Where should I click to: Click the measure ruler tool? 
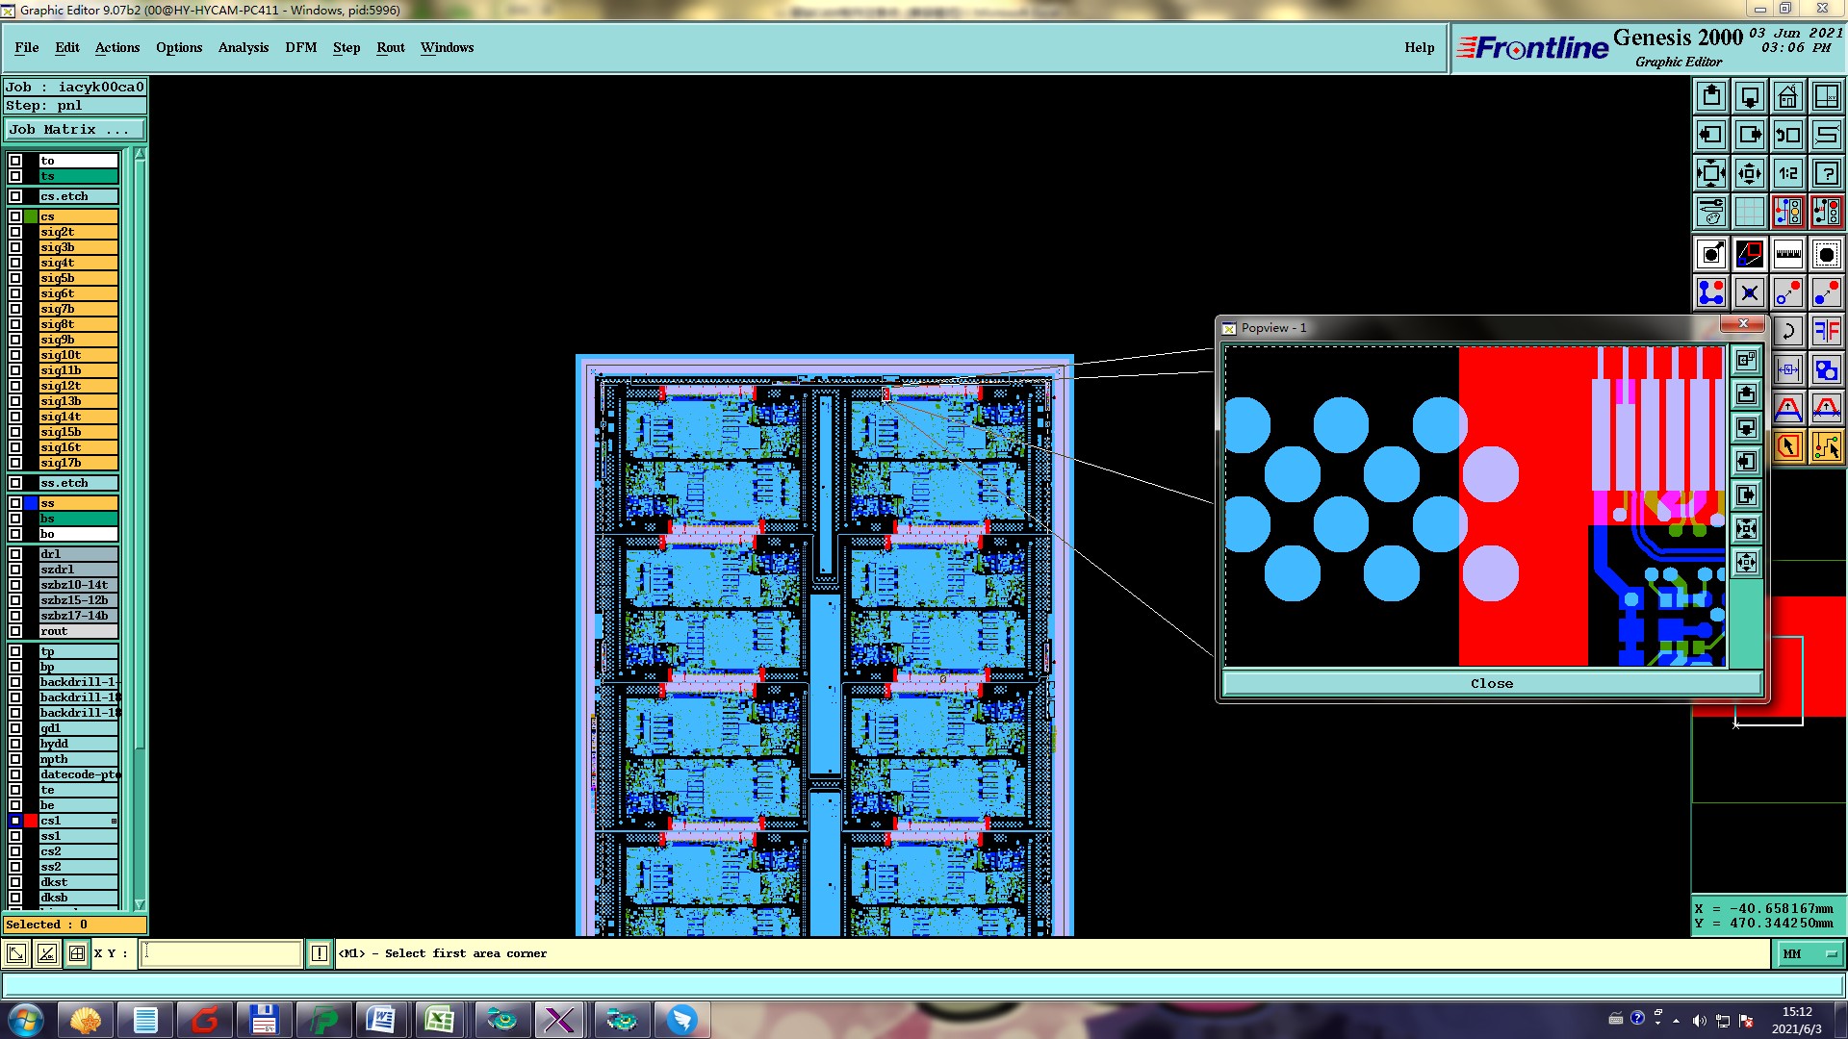click(1787, 255)
